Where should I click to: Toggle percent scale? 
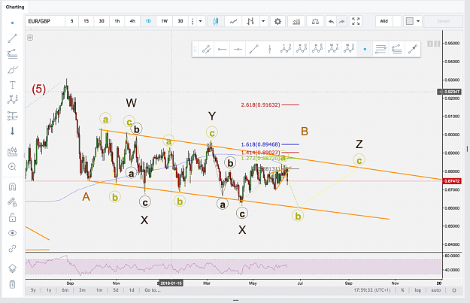pyautogui.click(x=402, y=290)
